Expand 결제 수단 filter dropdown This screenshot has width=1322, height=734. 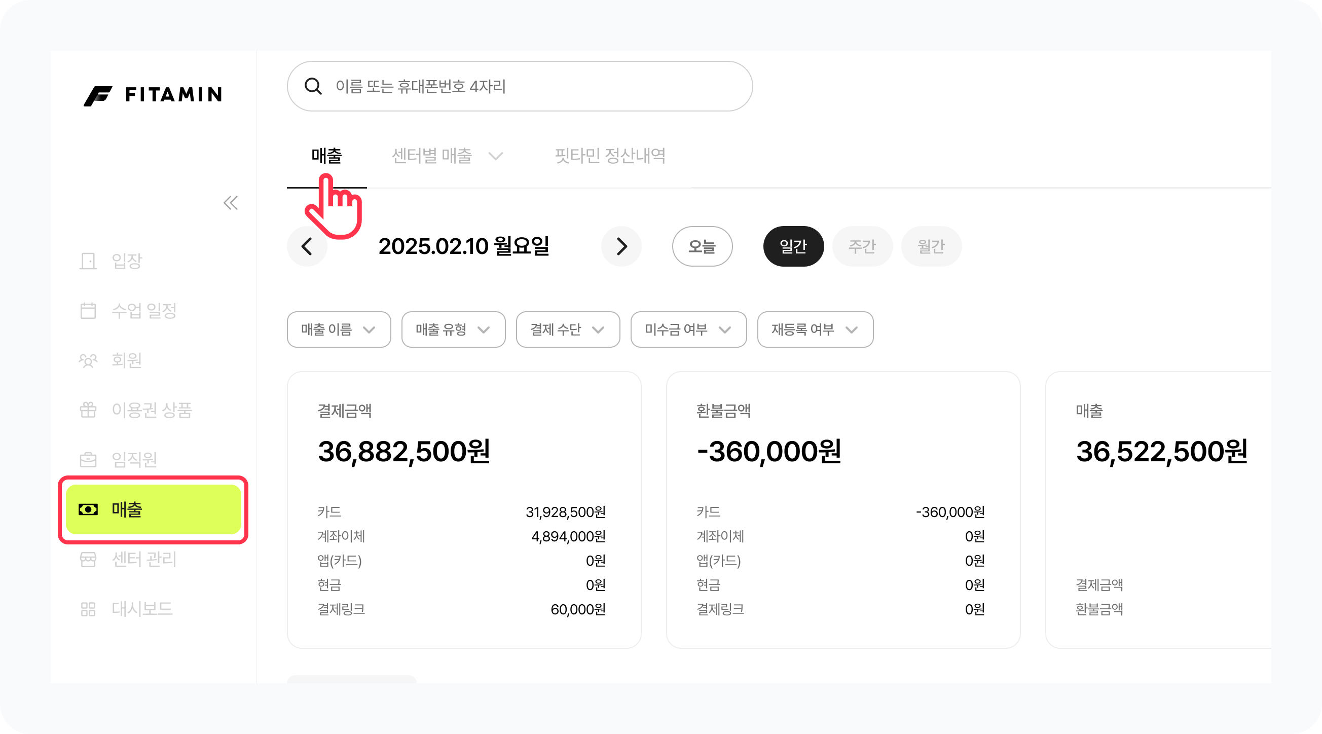point(568,329)
